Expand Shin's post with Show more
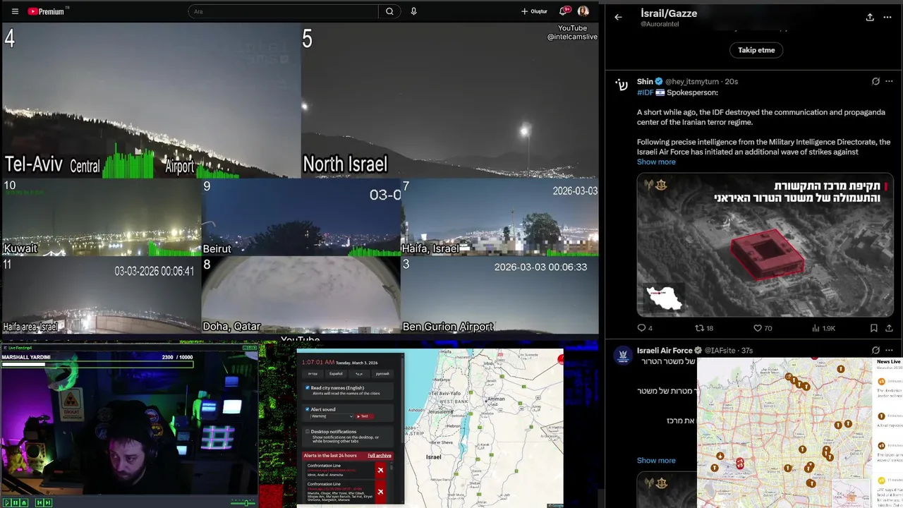 (656, 162)
